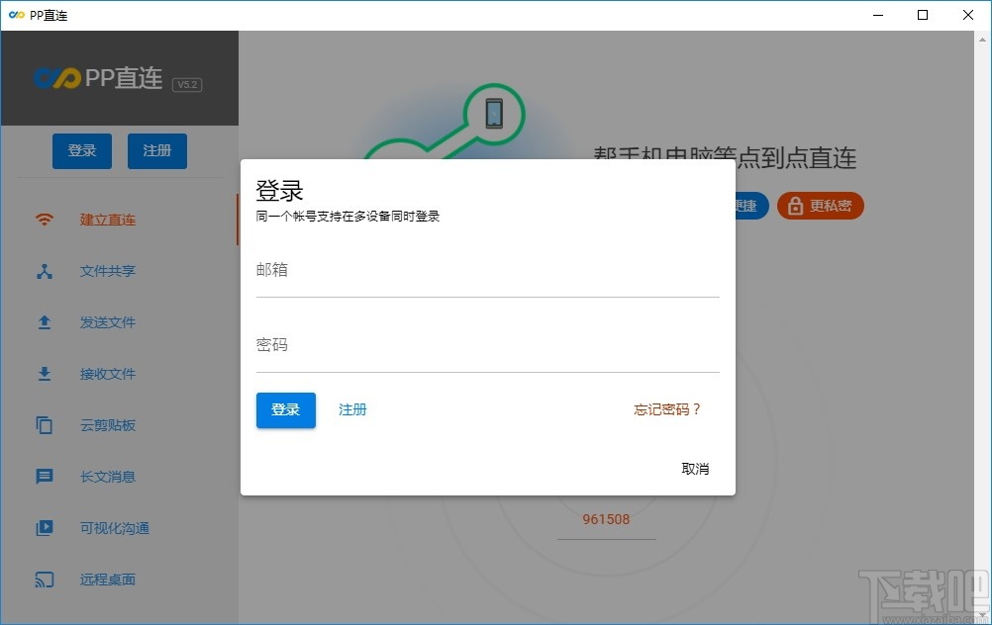Select the connection code 961508
This screenshot has width=992, height=625.
coord(606,519)
